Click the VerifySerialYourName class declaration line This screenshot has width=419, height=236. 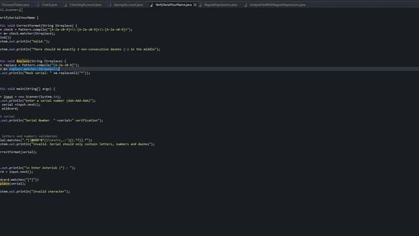click(19, 18)
